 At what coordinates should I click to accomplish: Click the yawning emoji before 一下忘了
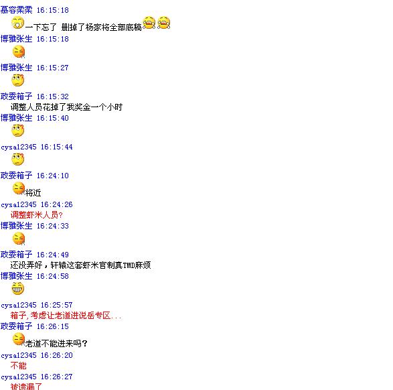(18, 23)
